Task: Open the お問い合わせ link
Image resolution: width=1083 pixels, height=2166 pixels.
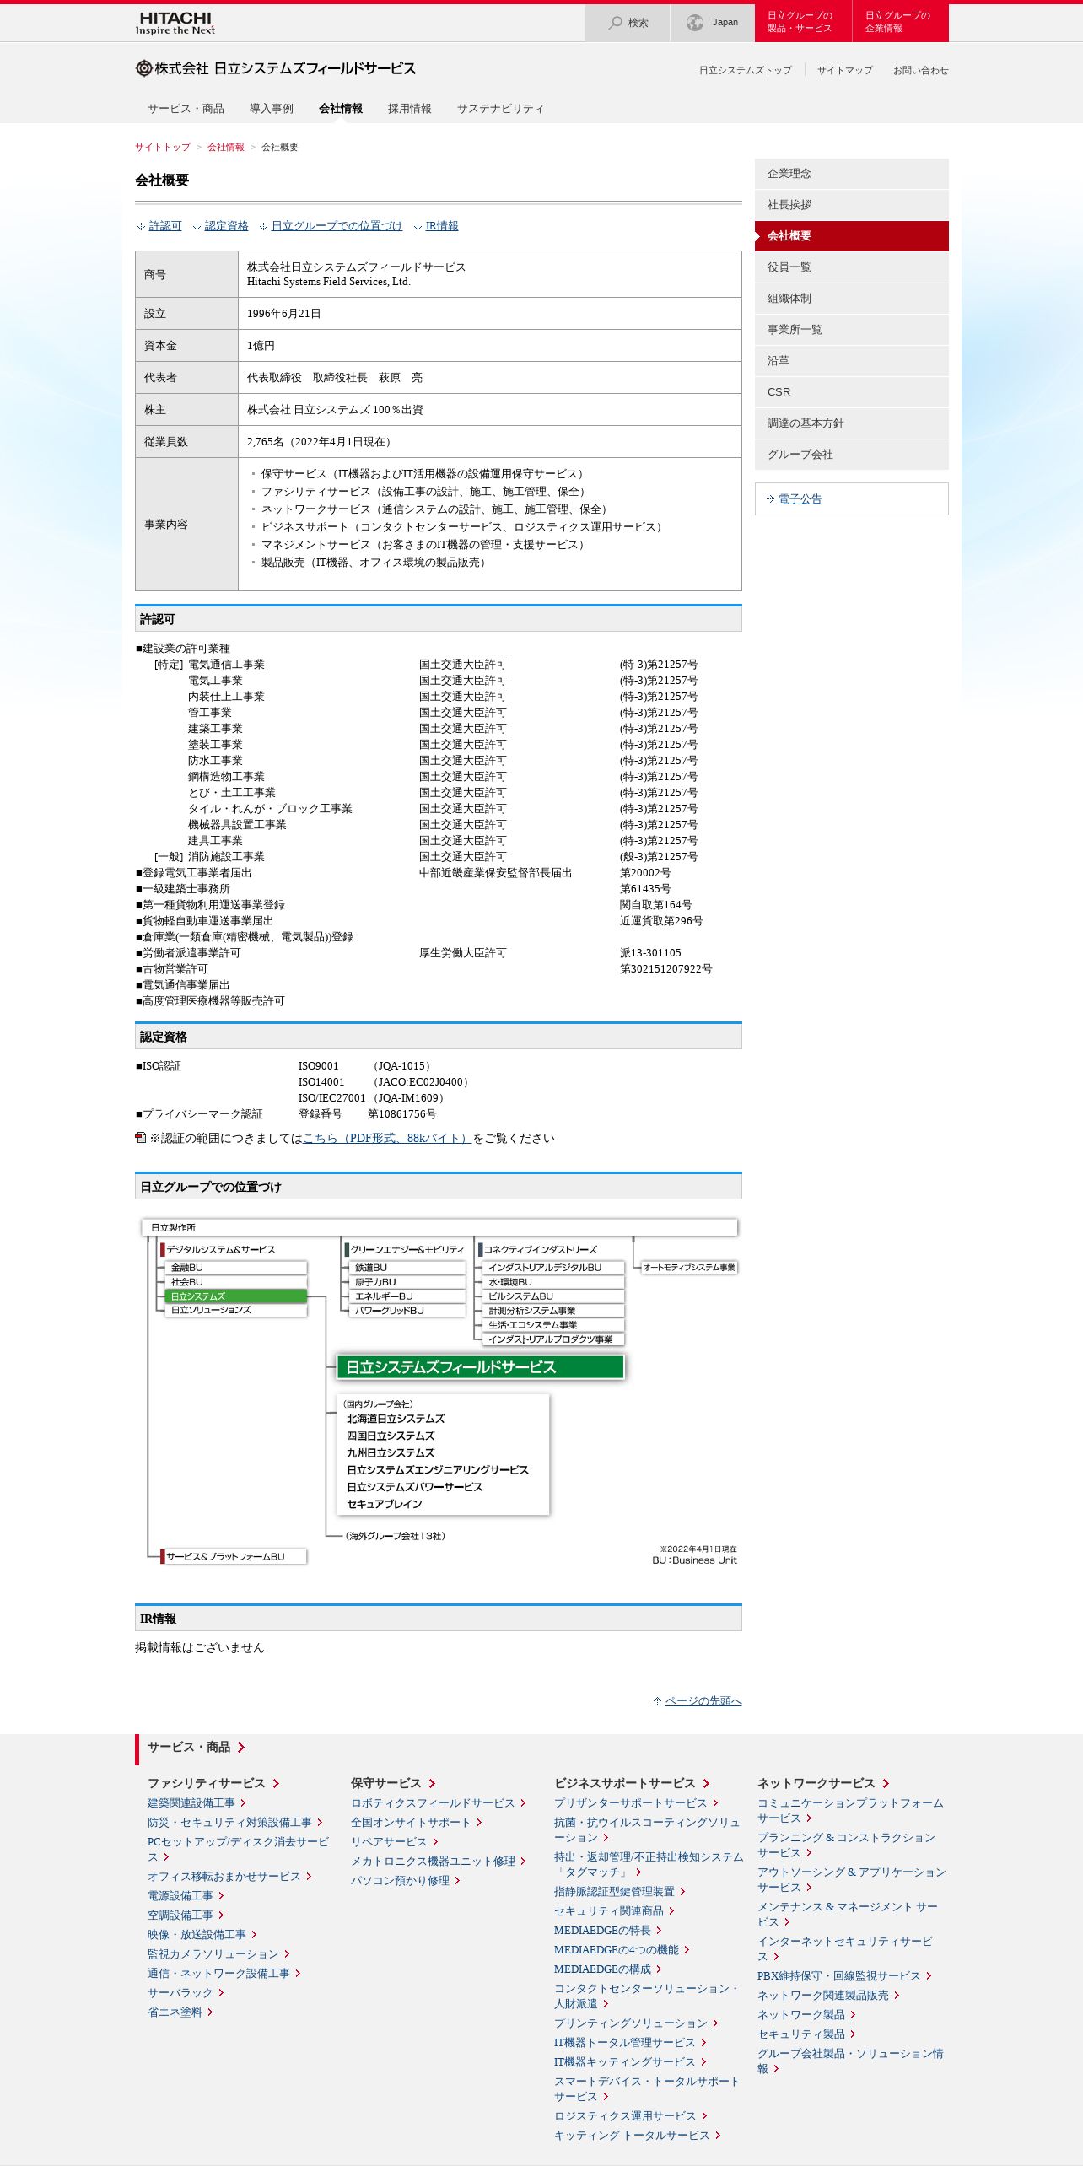Action: pyautogui.click(x=921, y=71)
